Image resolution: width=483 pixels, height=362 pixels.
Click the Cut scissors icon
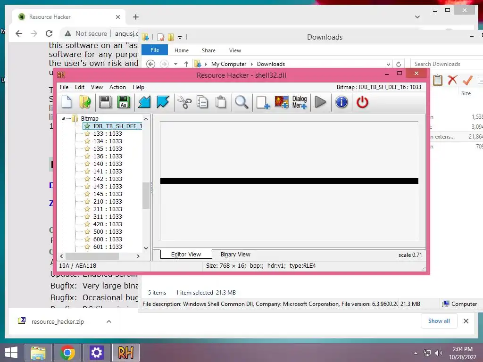coord(184,102)
